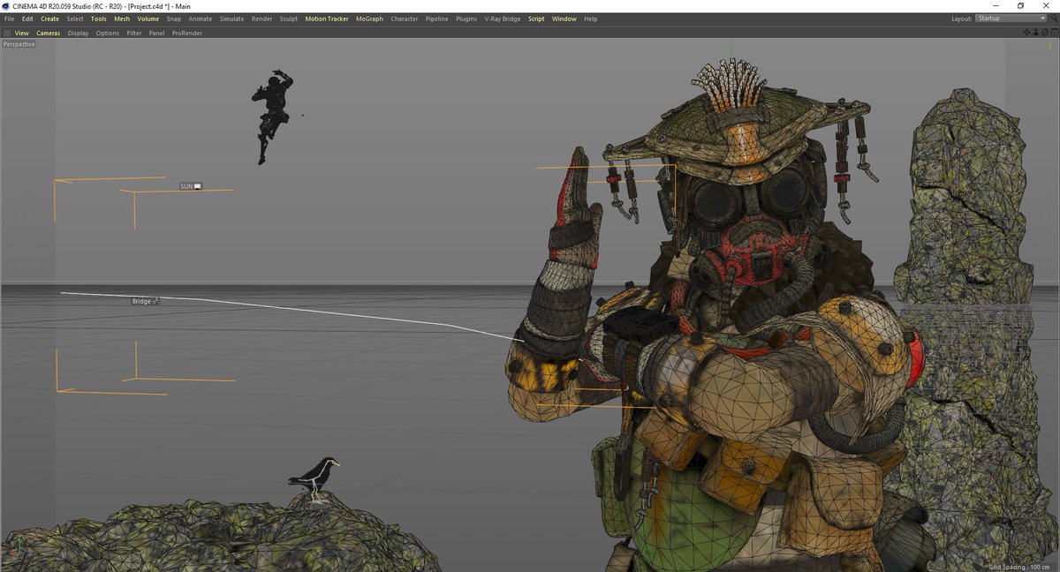
Task: Close the Cinema 4D window
Action: click(x=1048, y=5)
